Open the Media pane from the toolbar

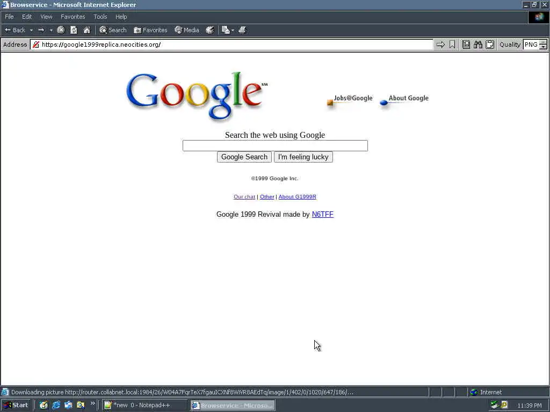187,30
